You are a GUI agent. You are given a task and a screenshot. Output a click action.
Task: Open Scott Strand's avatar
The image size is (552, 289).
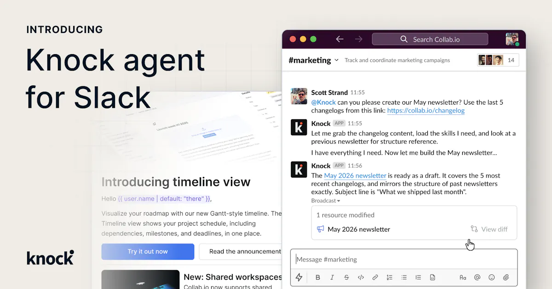point(299,96)
